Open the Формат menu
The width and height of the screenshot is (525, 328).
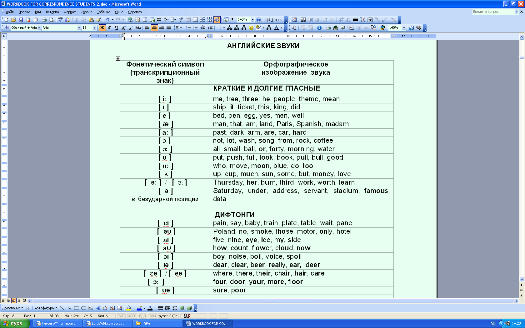(x=70, y=12)
